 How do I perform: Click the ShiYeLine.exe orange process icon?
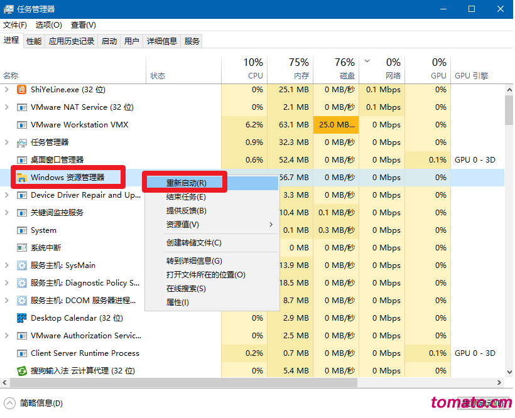tap(22, 90)
